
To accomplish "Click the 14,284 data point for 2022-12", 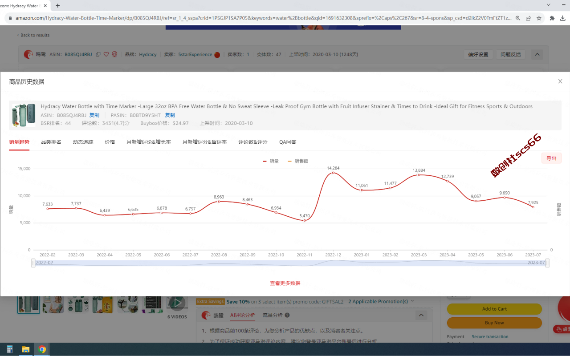I will point(333,172).
